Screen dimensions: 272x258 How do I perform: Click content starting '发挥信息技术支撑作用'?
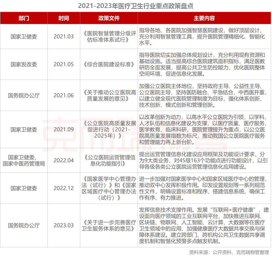204,225
